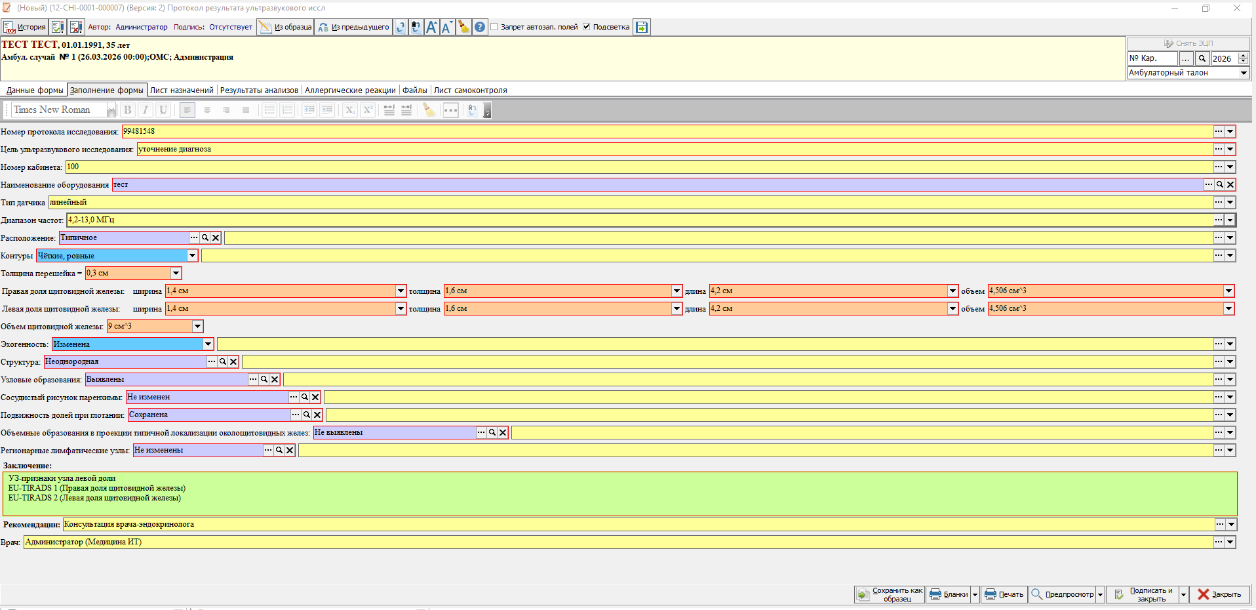1256x610 pixels.
Task: Click the mouse-with-arrow icon in top toolbar
Action: point(416,27)
